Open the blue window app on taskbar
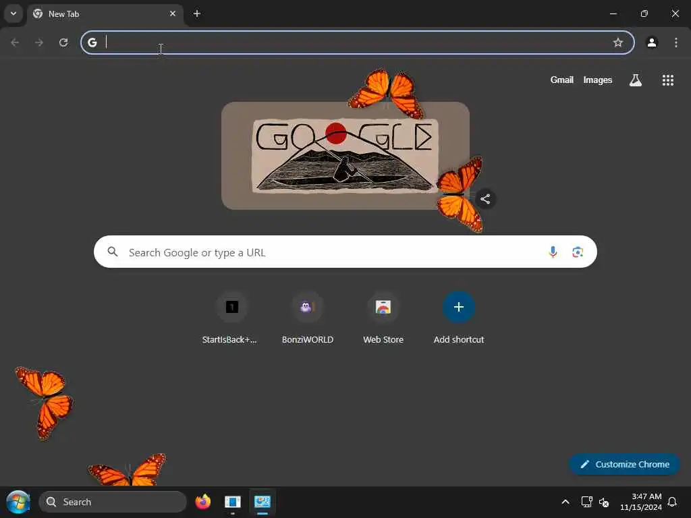The image size is (691, 518). [x=233, y=502]
